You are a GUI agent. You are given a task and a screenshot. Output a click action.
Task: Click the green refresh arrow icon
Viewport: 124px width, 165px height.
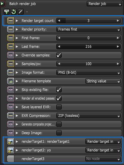(14, 12)
